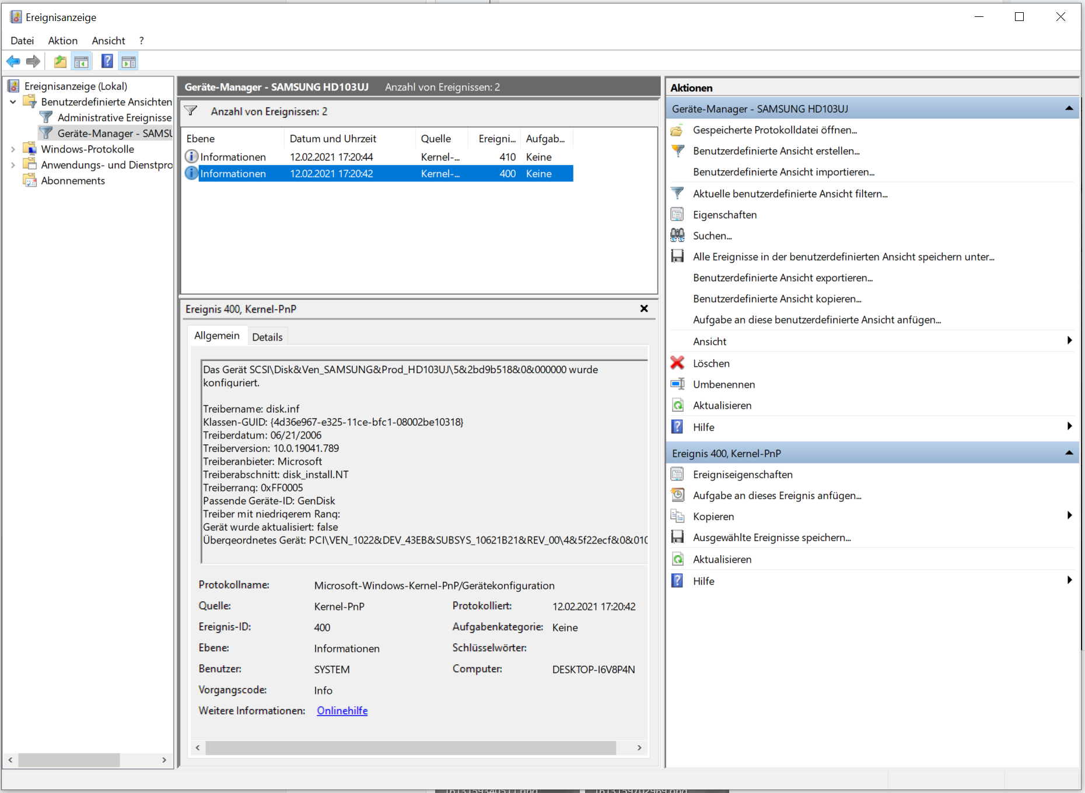This screenshot has height=793, width=1085.
Task: Click the Ereigniseigenschaften icon
Action: point(677,475)
